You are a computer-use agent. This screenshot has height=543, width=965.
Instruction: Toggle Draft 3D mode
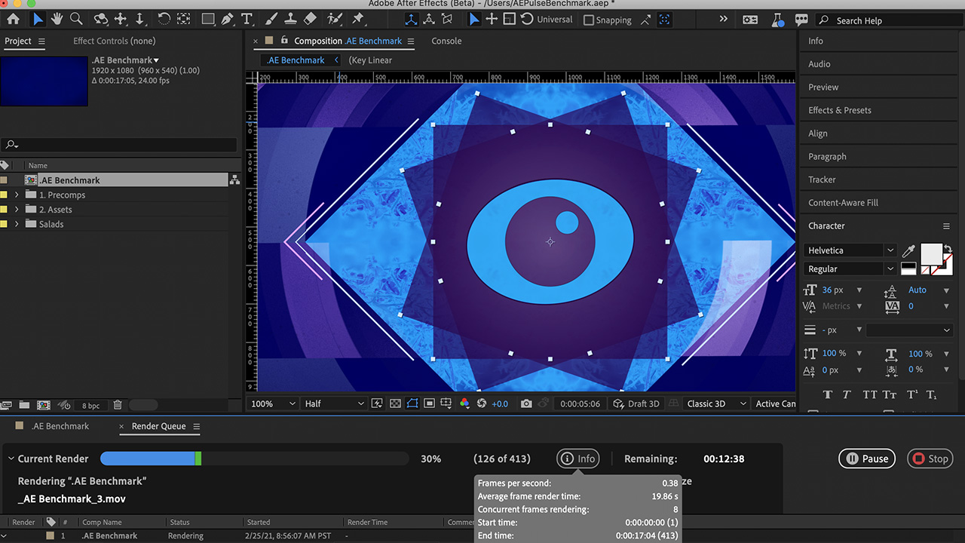click(x=637, y=403)
